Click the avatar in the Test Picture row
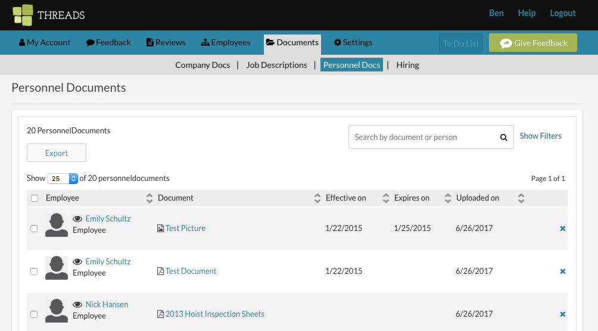The width and height of the screenshot is (598, 331). (x=57, y=225)
